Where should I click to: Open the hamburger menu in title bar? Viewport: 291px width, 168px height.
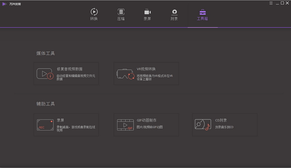point(271,3)
